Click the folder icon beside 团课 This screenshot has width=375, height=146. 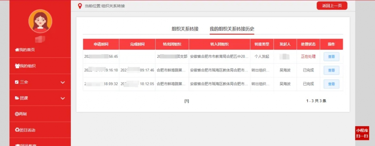click(17, 98)
